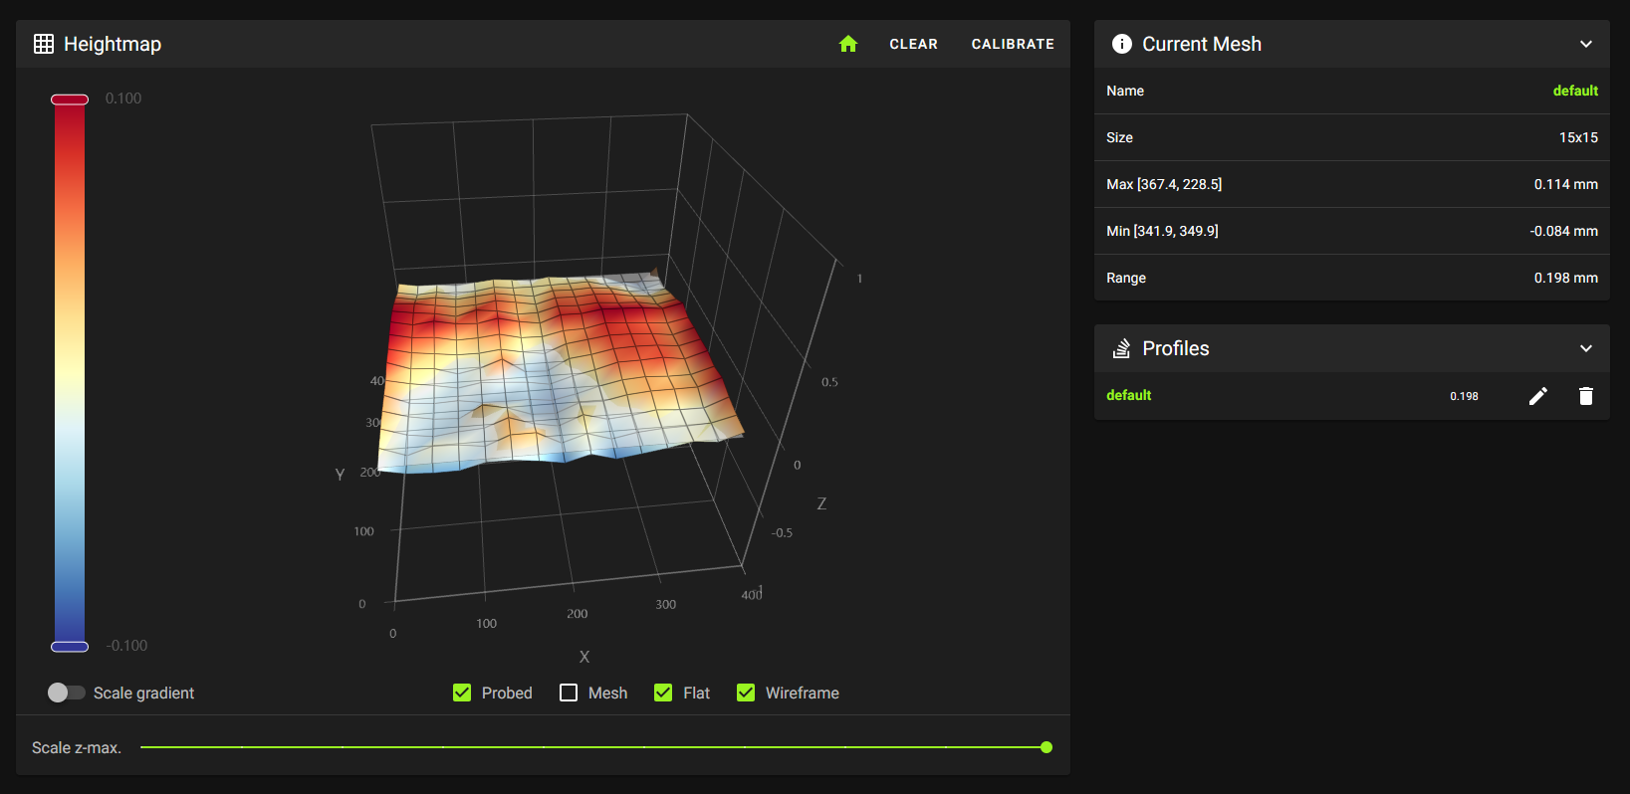Click the green home reset-view icon

848,44
